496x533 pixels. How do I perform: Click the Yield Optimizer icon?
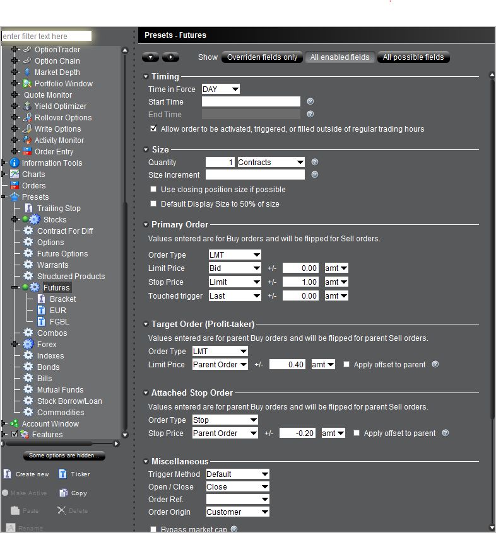(x=27, y=106)
